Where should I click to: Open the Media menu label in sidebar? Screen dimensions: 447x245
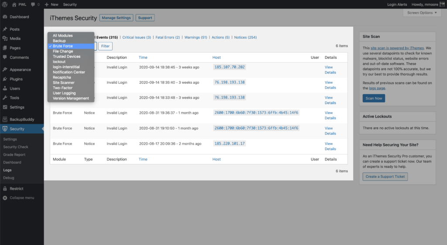pos(15,38)
